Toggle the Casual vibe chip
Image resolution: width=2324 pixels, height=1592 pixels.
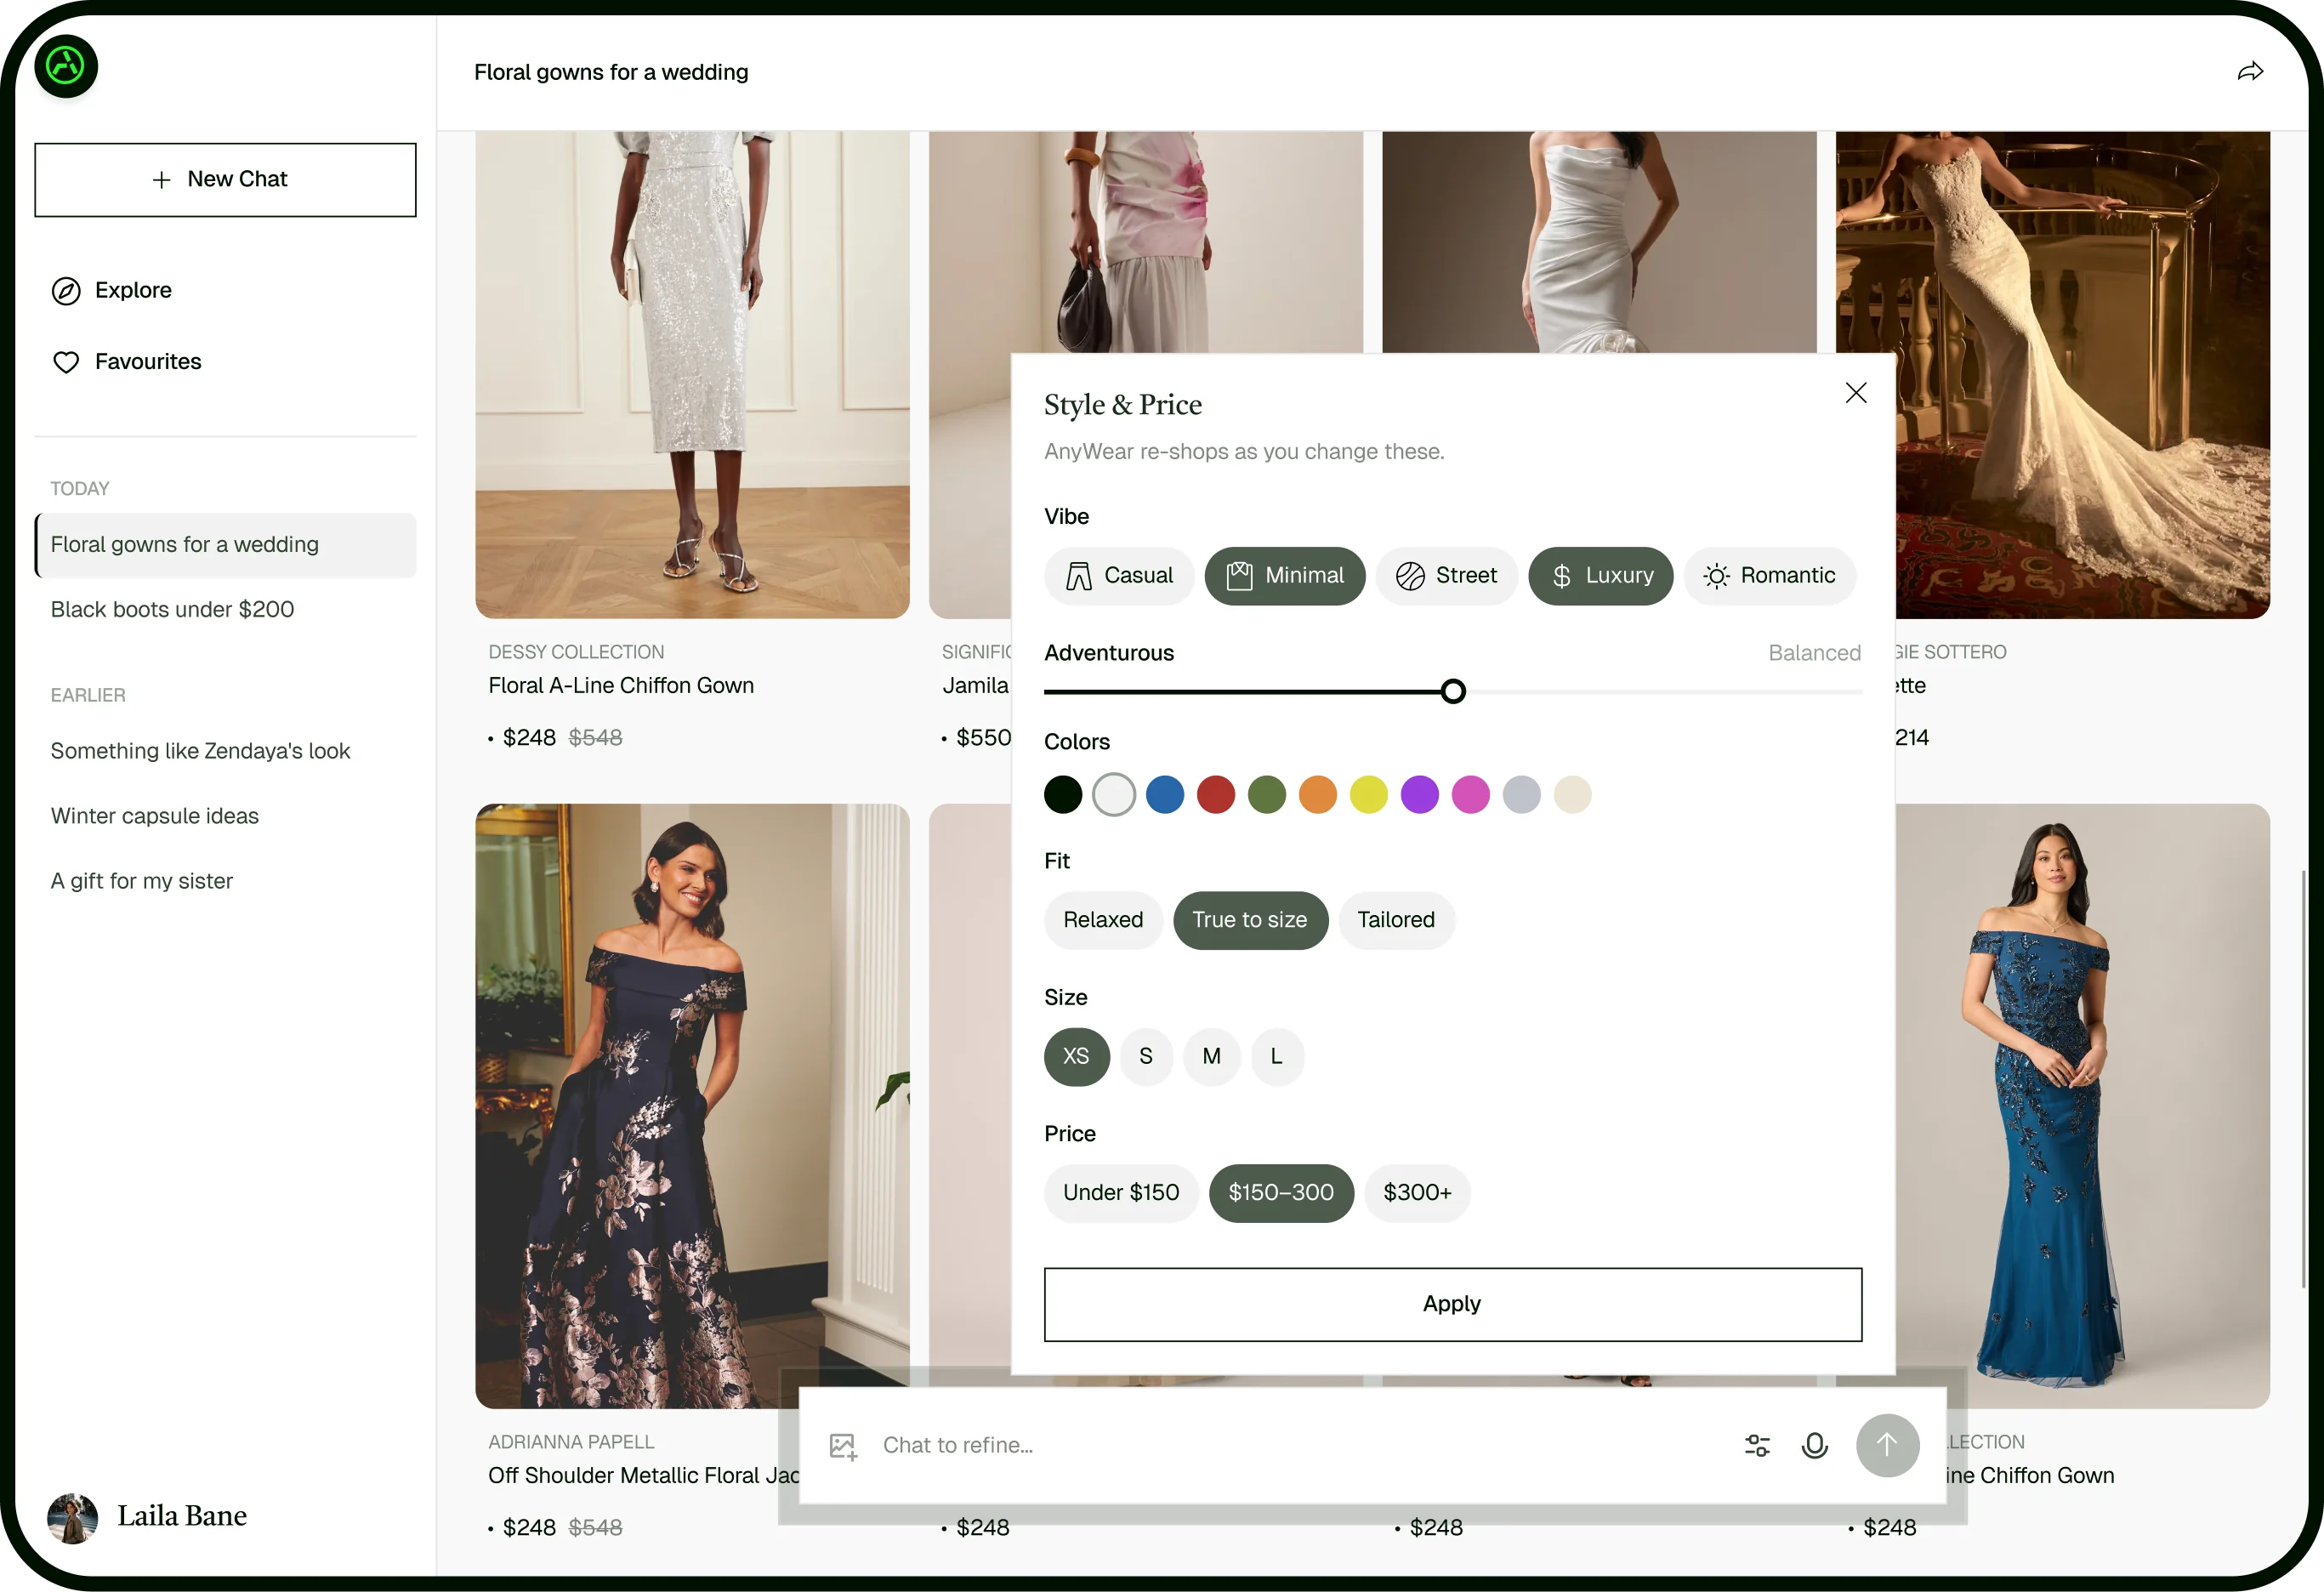click(1119, 576)
